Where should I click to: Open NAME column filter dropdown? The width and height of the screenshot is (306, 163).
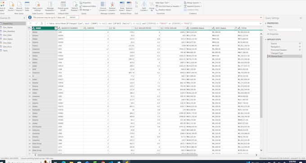[56, 28]
